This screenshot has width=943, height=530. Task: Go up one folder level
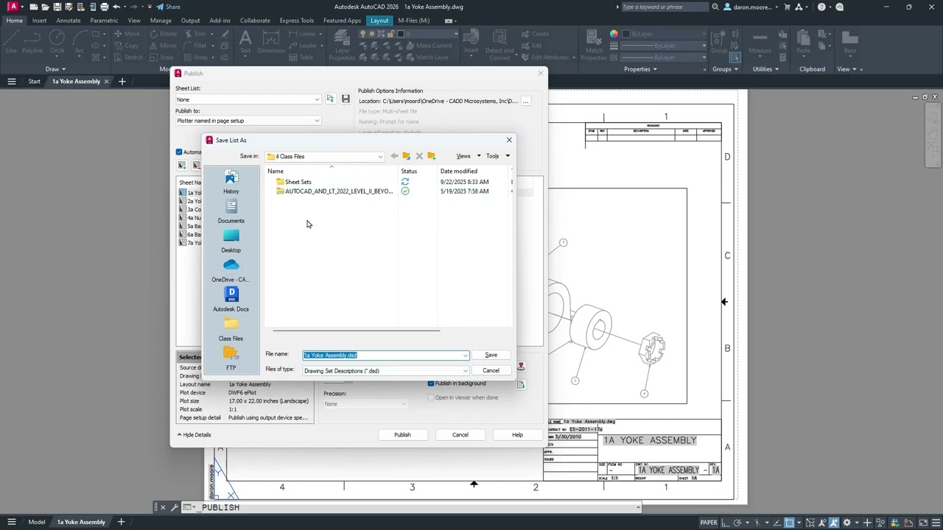coord(406,156)
